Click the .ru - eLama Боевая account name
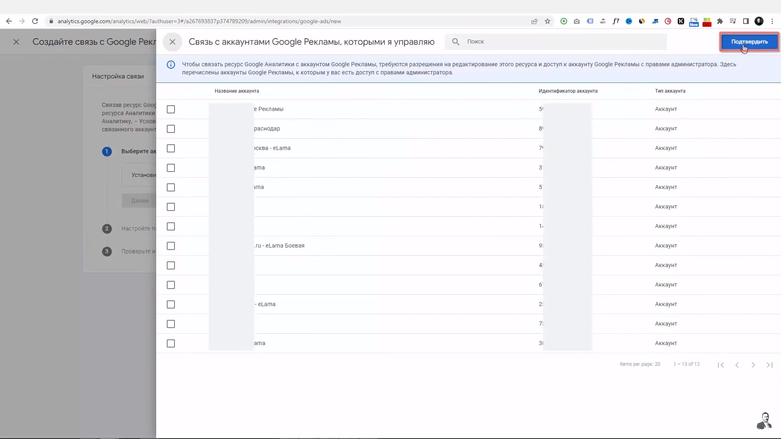This screenshot has width=781, height=439. click(279, 246)
